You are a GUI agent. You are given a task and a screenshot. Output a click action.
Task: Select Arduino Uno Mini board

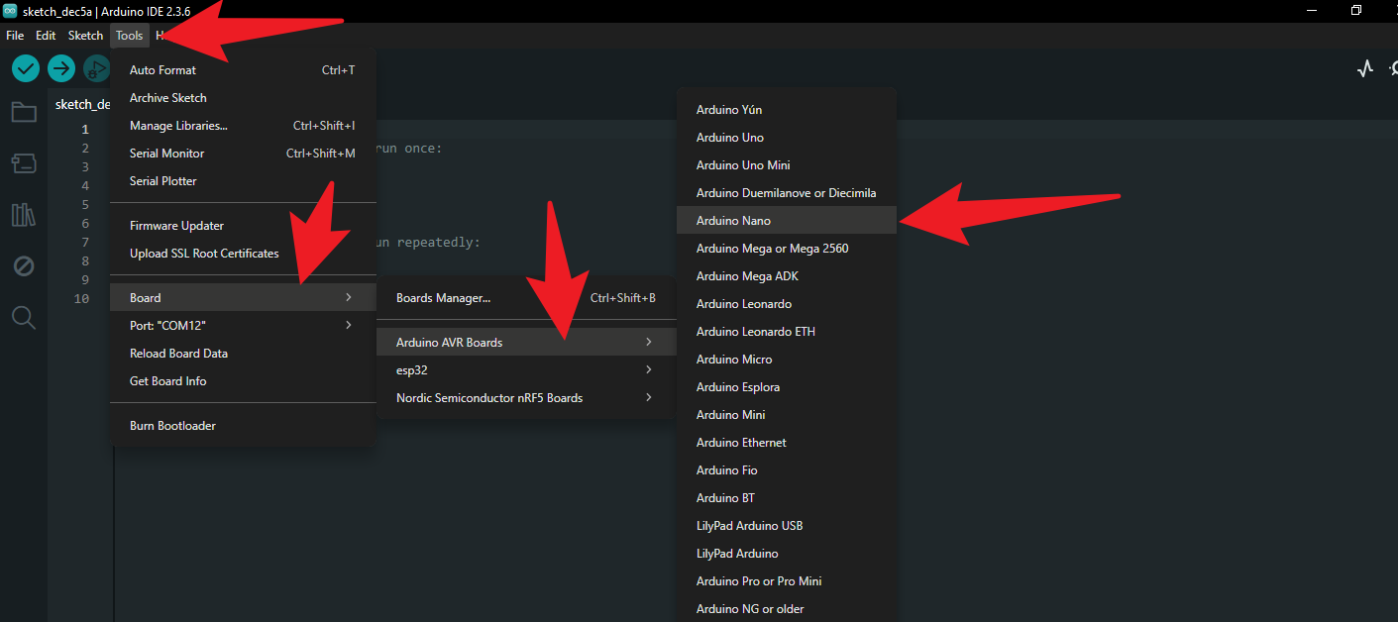point(787,165)
